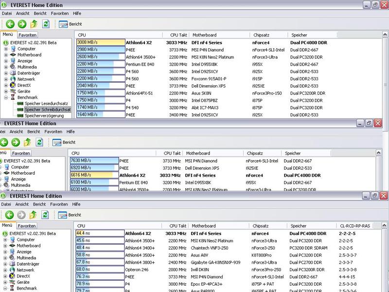
Task: Open Datei menu in top window
Action: click(x=7, y=14)
